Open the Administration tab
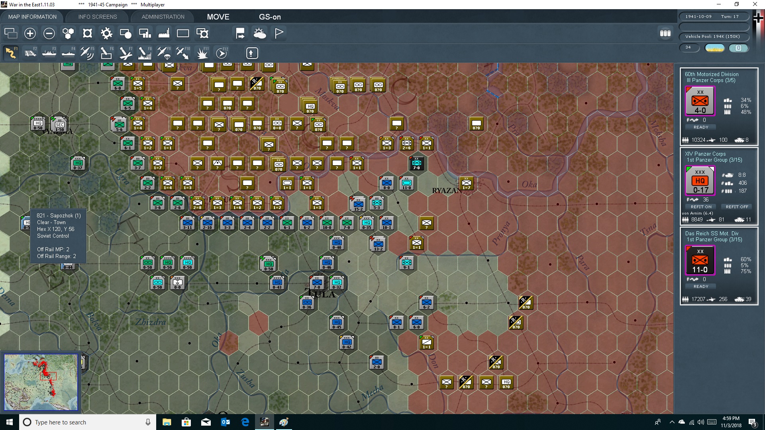Screen dimensions: 765x430 click(163, 17)
